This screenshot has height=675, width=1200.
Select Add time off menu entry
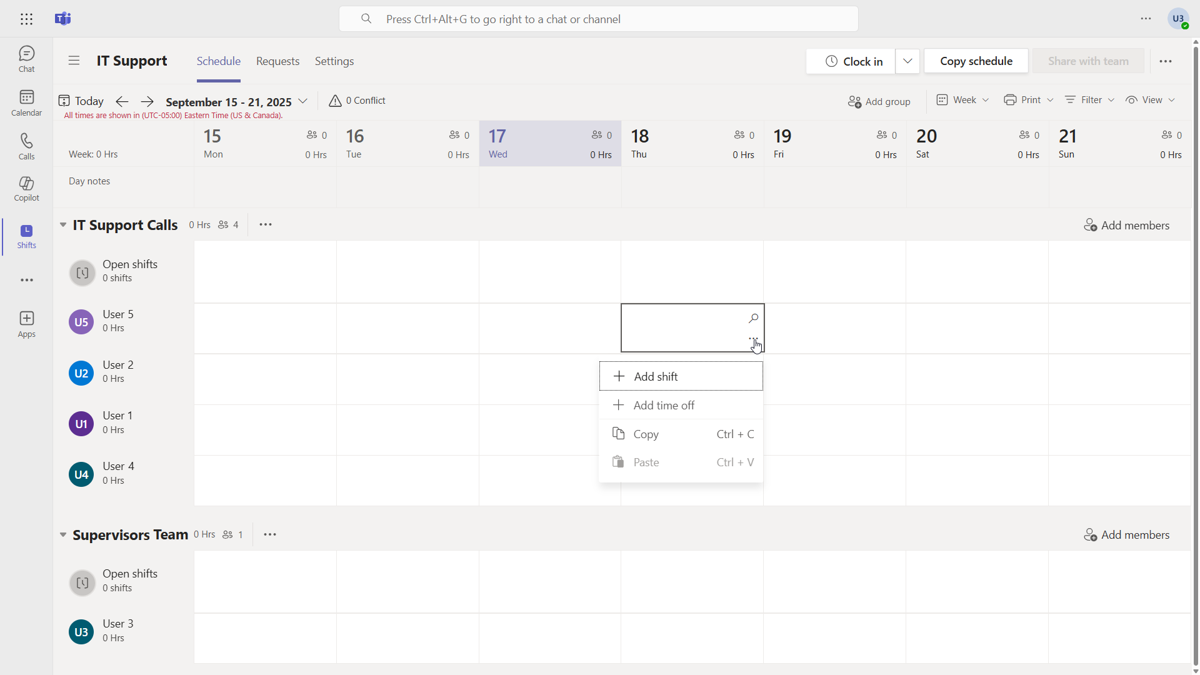[664, 405]
